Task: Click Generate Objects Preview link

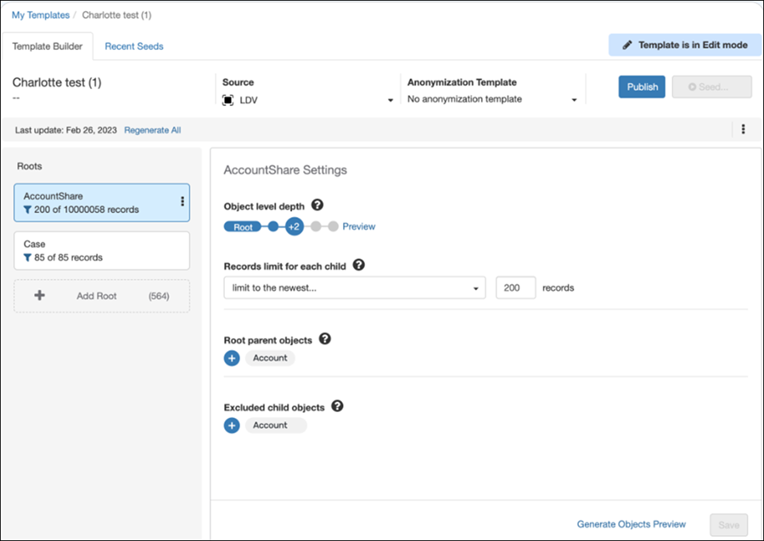Action: pos(632,524)
